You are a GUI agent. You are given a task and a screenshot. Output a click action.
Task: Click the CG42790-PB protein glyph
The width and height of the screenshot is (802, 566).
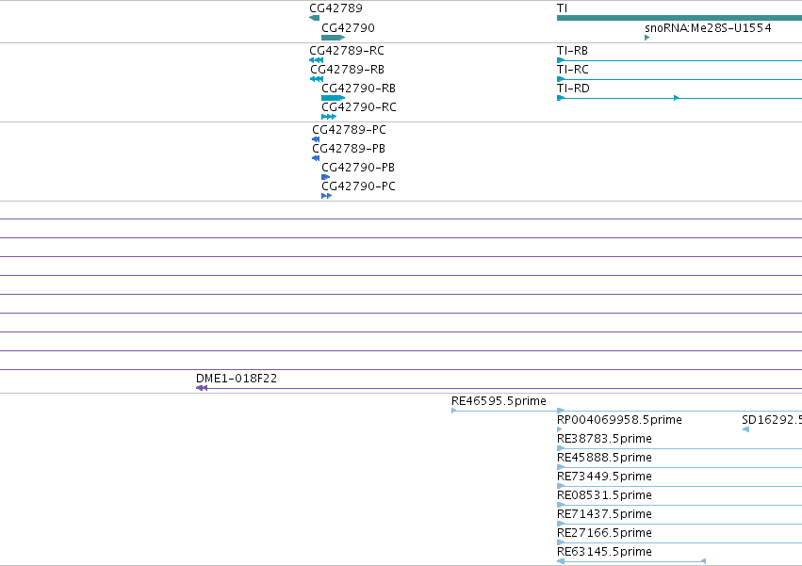click(326, 177)
